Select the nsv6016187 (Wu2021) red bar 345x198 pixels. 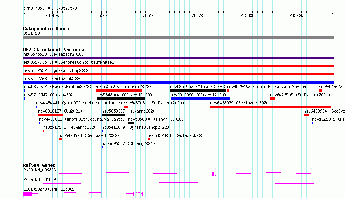click(51, 115)
